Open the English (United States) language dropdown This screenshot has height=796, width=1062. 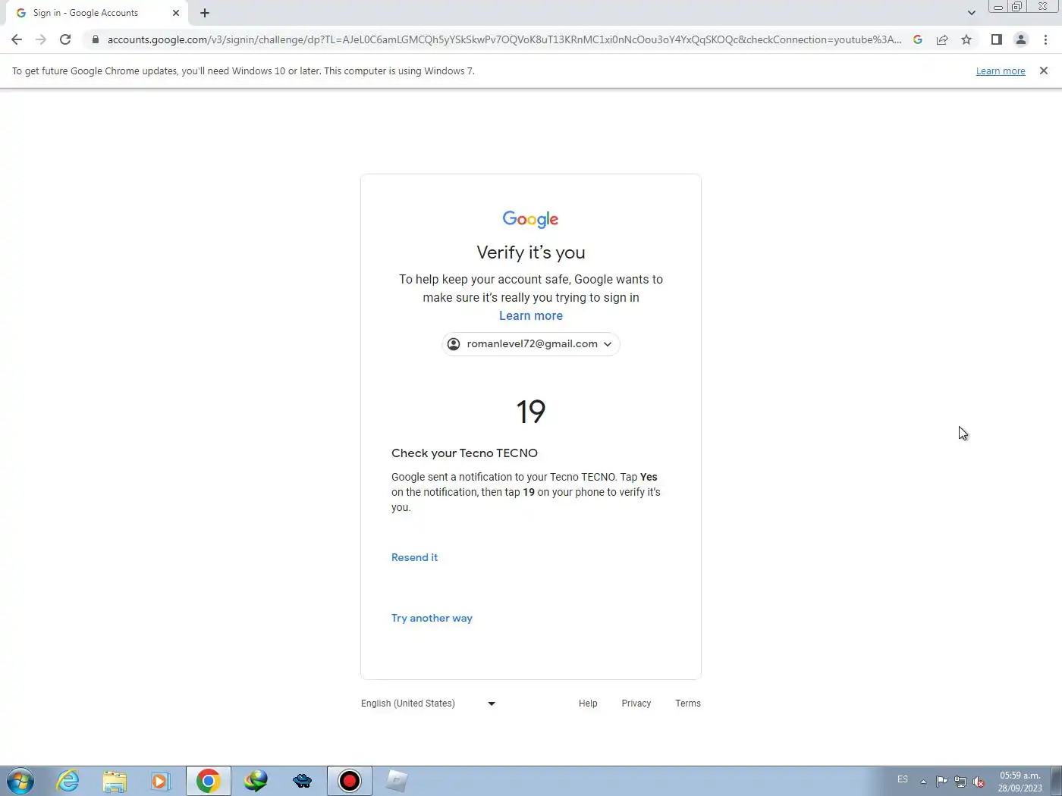429,704
